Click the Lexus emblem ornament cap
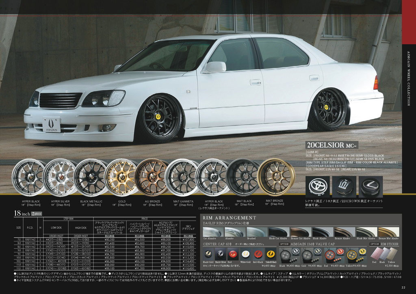416x294 pixels. [370, 186]
